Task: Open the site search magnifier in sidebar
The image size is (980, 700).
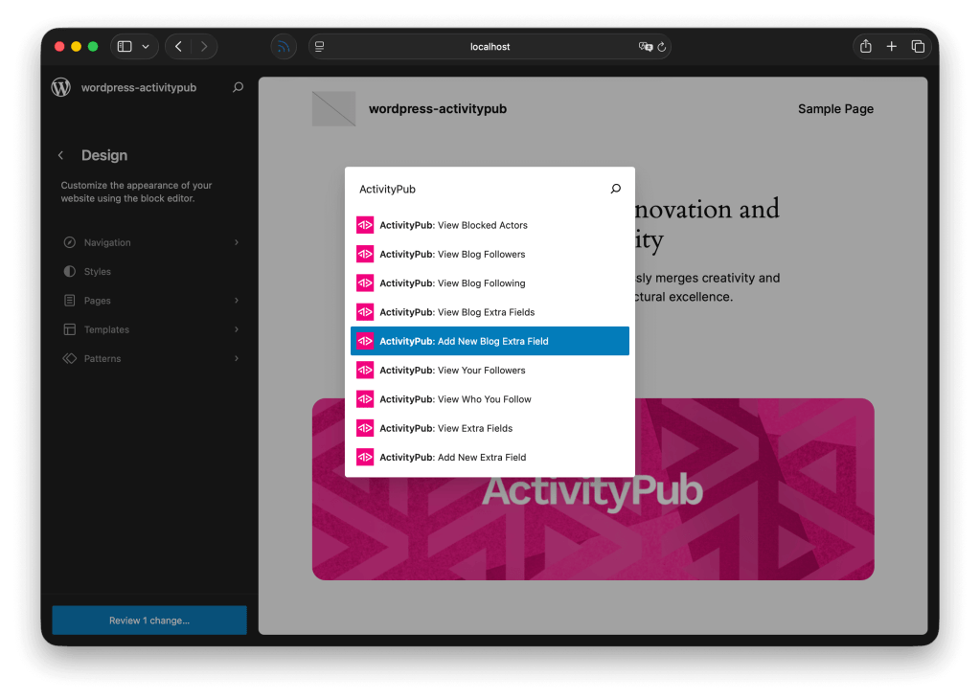Action: click(238, 87)
